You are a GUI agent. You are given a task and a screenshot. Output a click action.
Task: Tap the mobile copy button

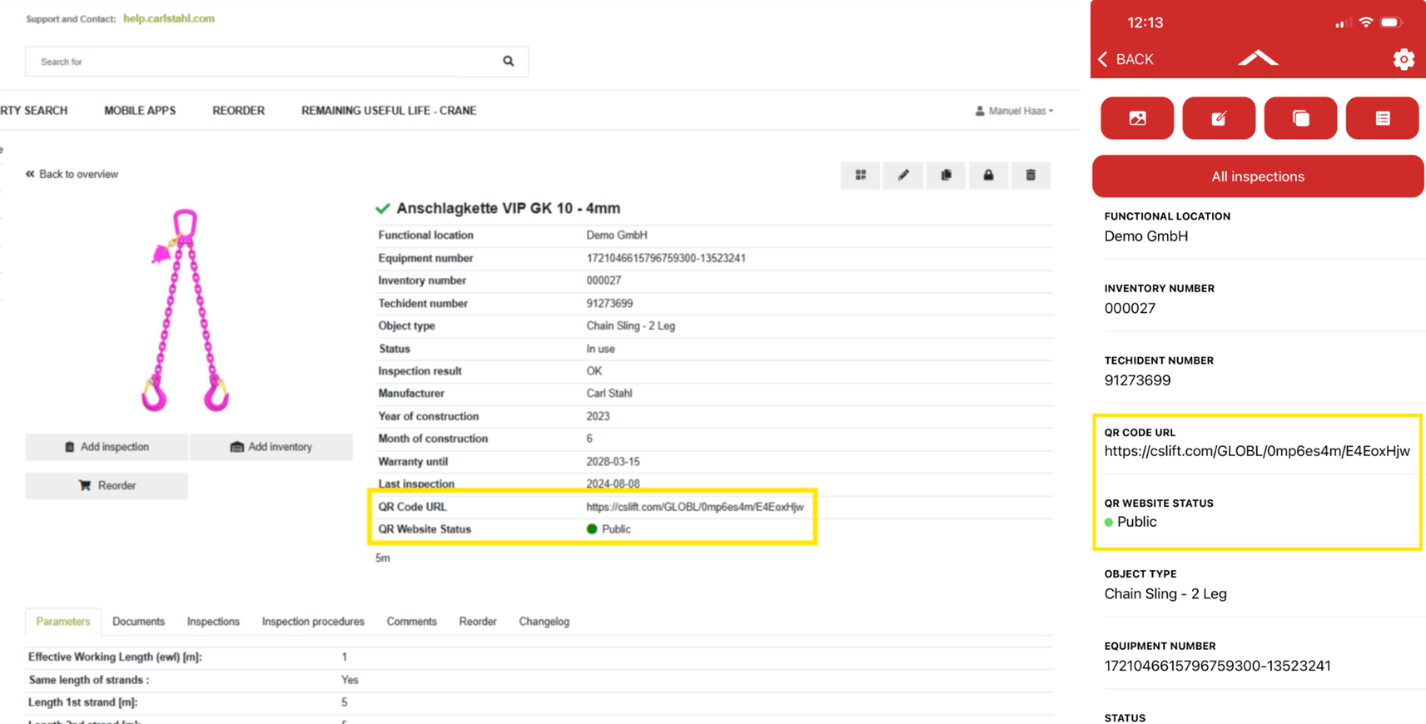[1300, 118]
